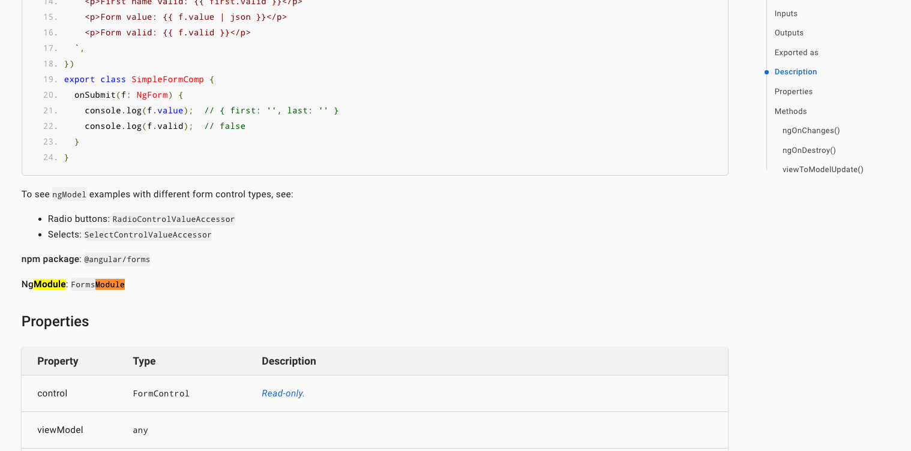Viewport: 911px width, 451px height.
Task: Navigate to the Outputs section
Action: (789, 32)
